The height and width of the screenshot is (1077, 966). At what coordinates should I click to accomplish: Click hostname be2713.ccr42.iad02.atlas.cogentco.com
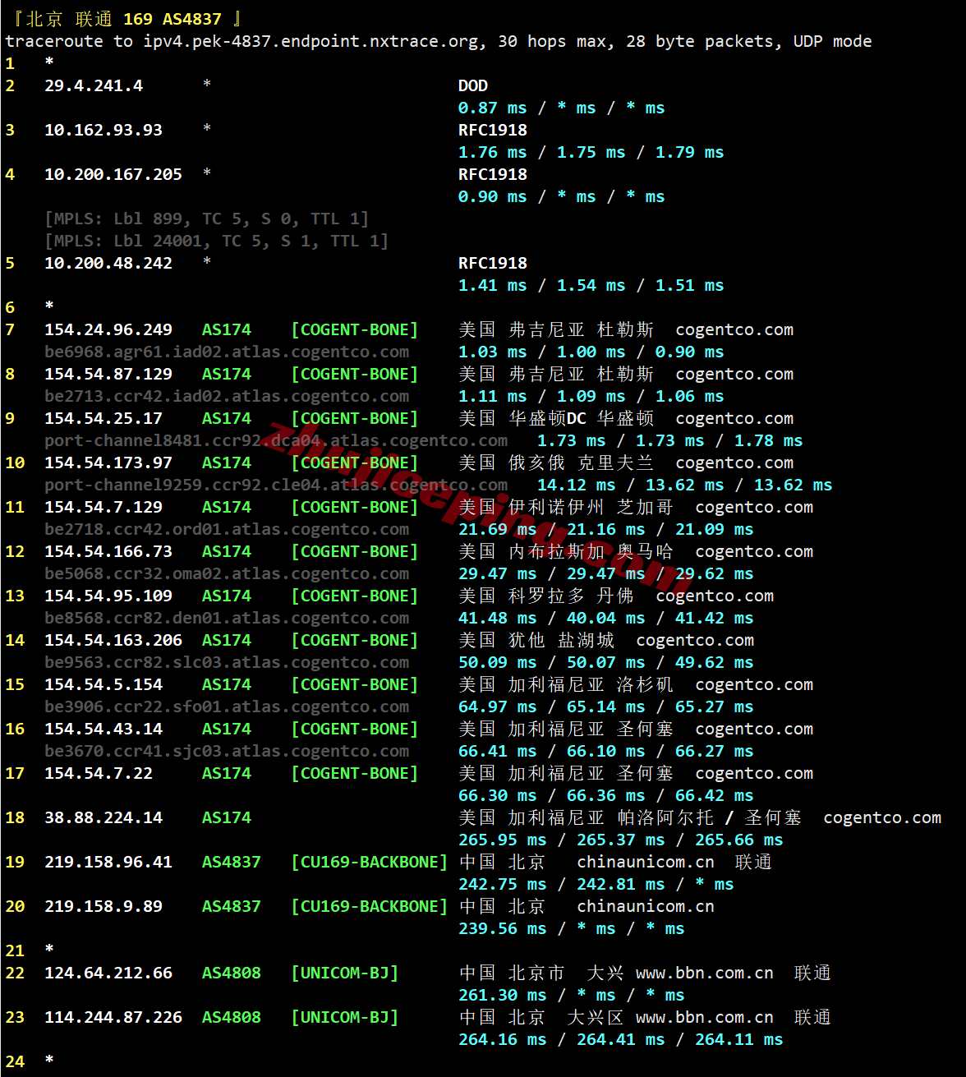(x=227, y=396)
